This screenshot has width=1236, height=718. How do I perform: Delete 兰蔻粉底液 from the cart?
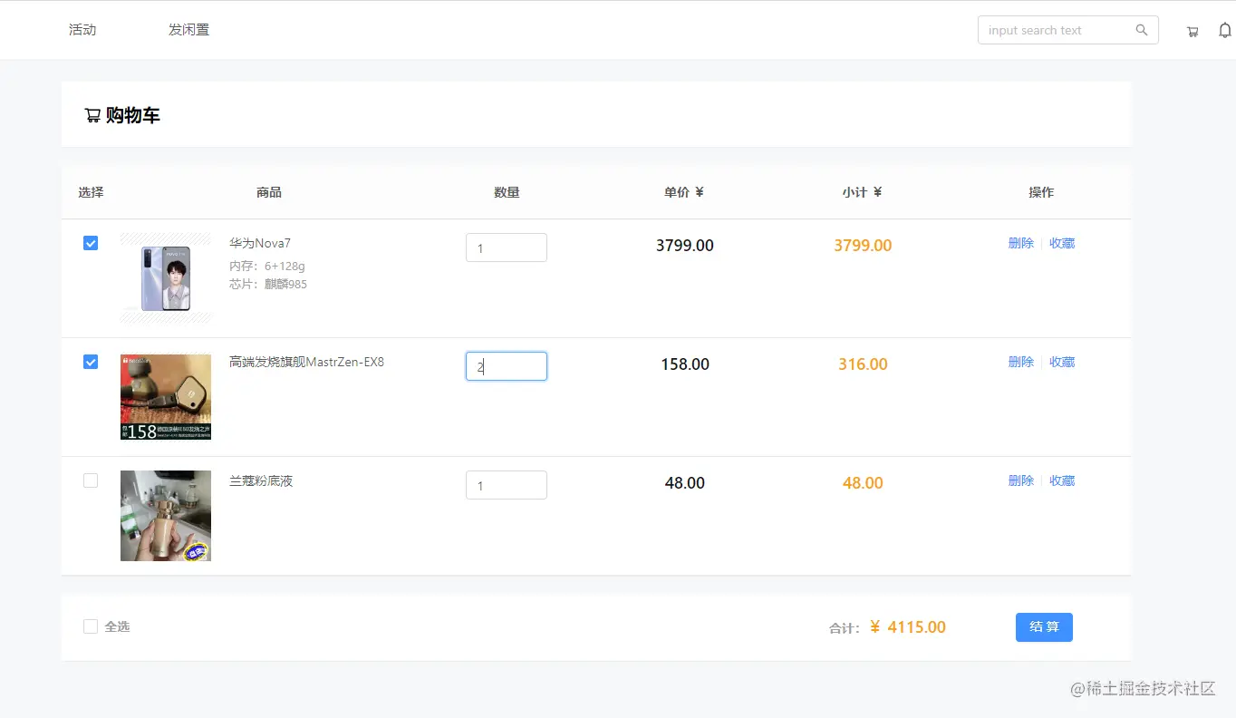(1020, 480)
